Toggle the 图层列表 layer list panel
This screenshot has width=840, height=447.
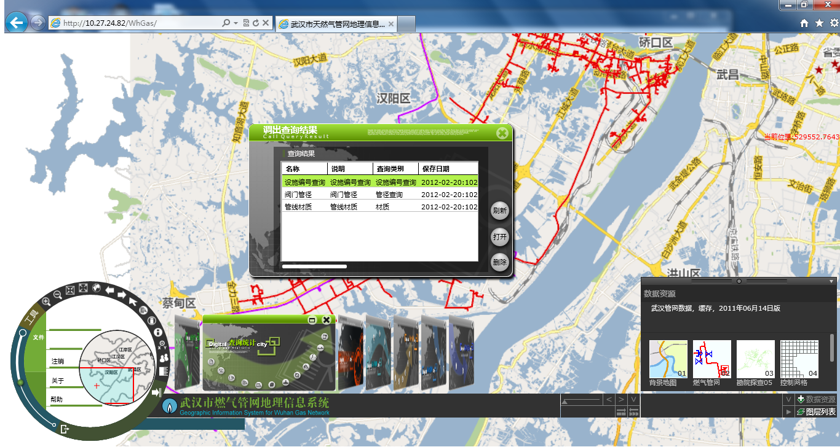point(816,412)
